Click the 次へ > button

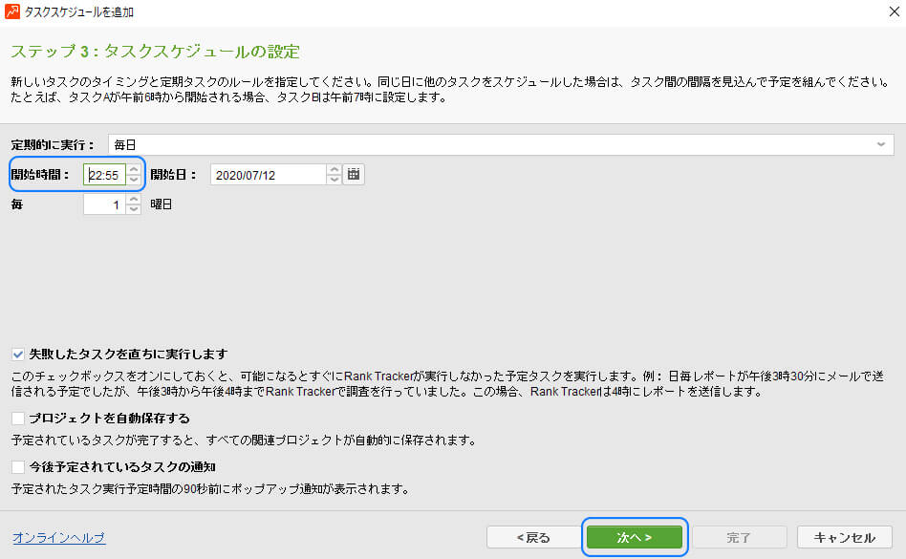click(635, 538)
